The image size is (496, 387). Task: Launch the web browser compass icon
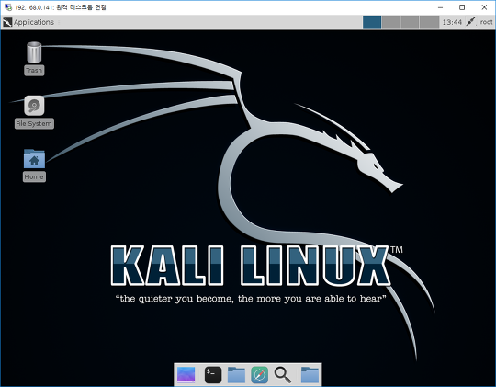pos(259,375)
